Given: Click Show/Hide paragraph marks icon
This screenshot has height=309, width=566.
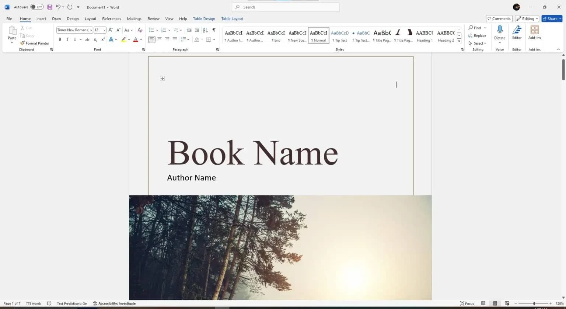Looking at the screenshot, I should pos(214,30).
